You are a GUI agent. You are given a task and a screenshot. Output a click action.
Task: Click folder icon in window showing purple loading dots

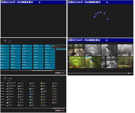tap(107, 2)
